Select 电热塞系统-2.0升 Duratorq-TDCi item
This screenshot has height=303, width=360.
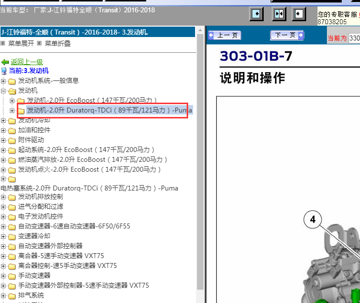pos(89,189)
